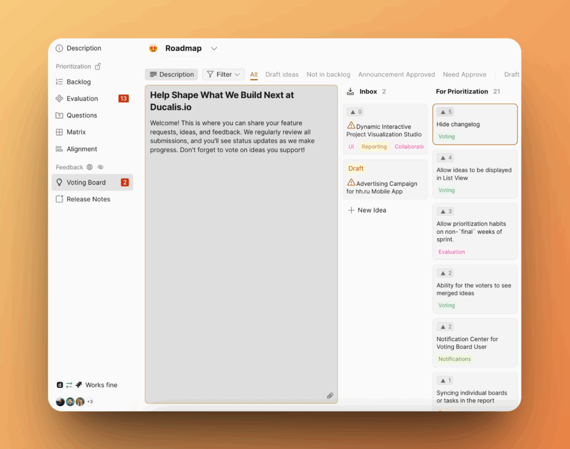Open Evaluation section icon in sidebar
This screenshot has width=570, height=449.
click(60, 98)
